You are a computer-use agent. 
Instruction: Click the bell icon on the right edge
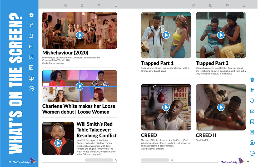point(252,101)
